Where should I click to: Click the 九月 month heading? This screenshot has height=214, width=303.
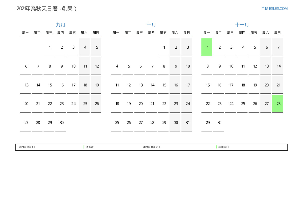tap(61, 25)
